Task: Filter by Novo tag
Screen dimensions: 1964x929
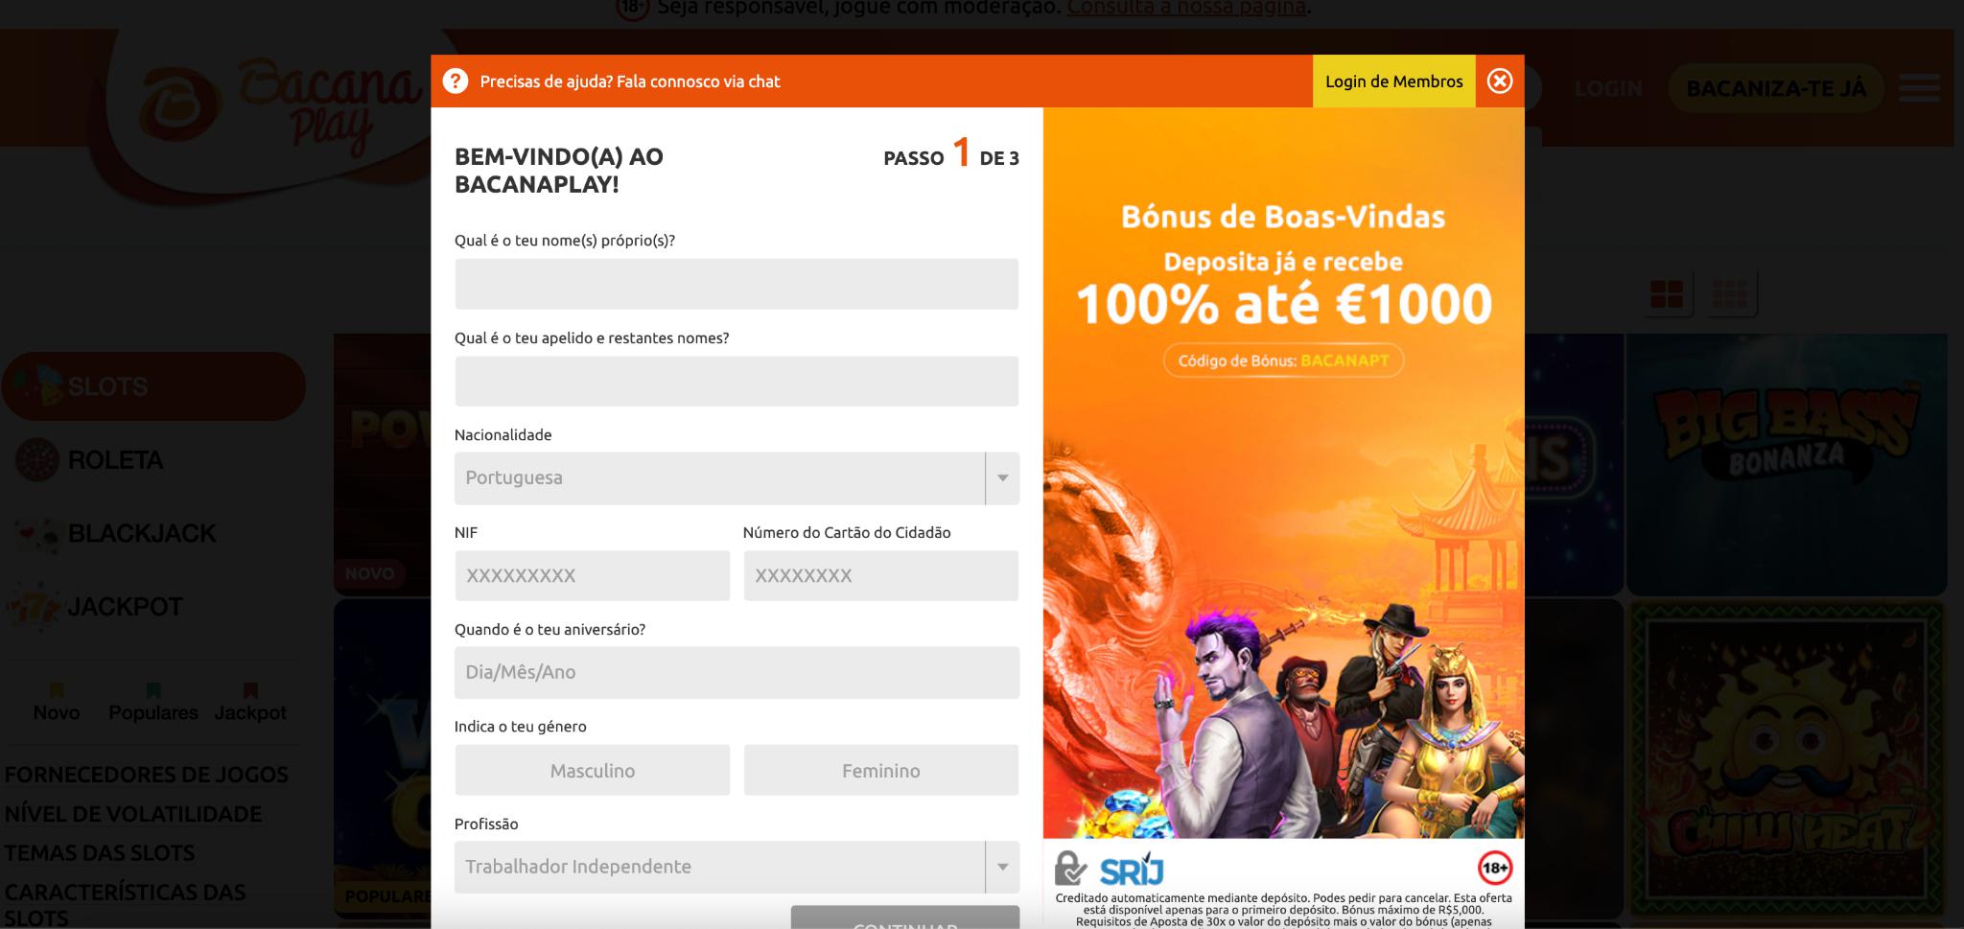Action: 57,703
